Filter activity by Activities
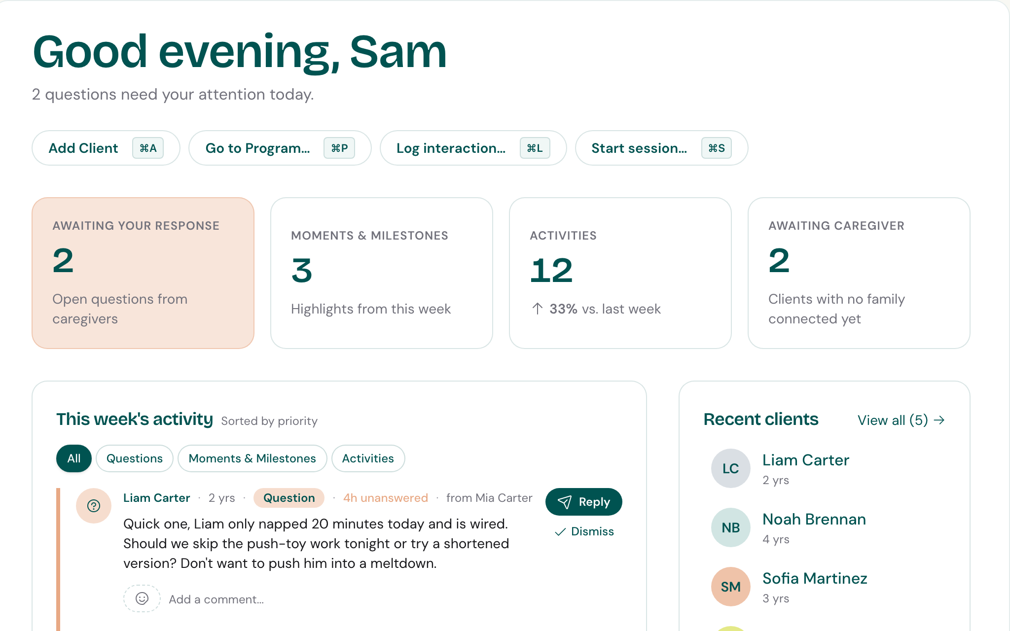Screen dimensions: 1010x631 (x=368, y=458)
